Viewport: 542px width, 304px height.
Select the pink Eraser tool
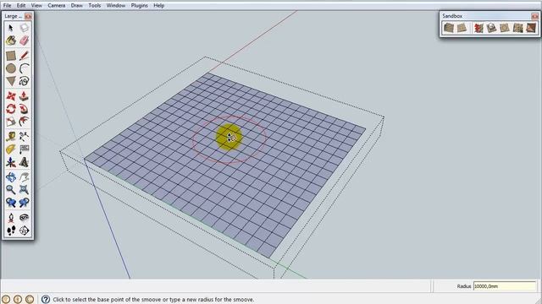point(24,41)
